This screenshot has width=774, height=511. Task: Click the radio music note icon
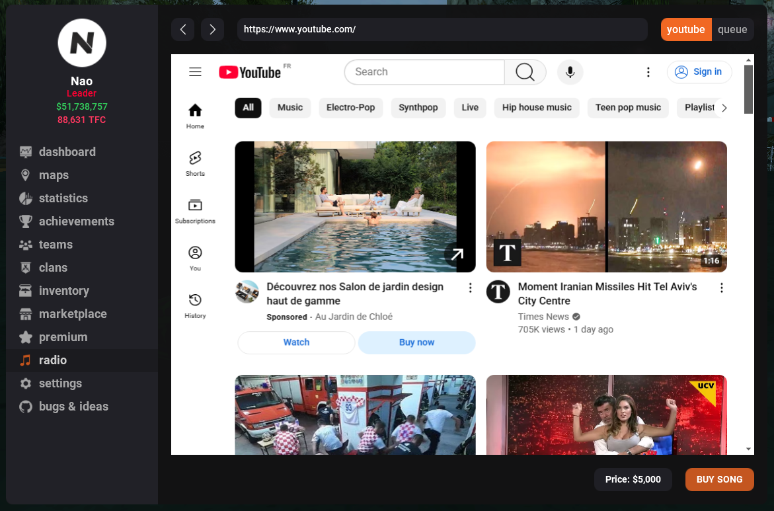point(26,360)
